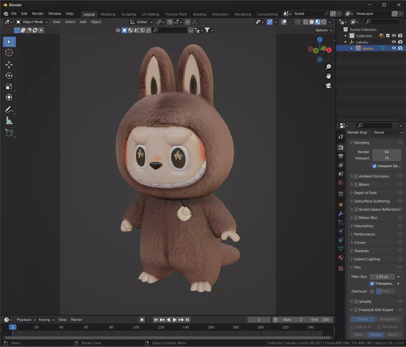Switch to the UV Editing workspace tab

151,14
